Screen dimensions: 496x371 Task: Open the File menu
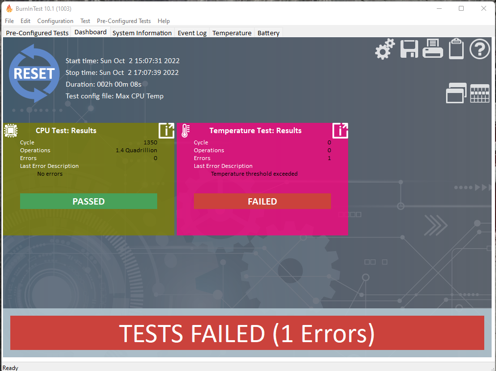pyautogui.click(x=9, y=21)
